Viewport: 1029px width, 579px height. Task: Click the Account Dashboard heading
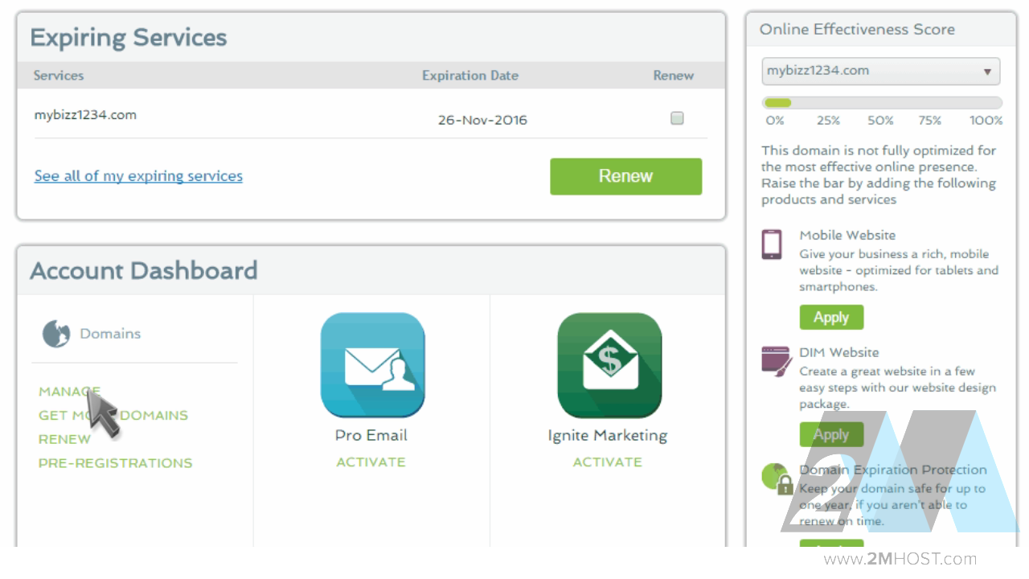144,270
